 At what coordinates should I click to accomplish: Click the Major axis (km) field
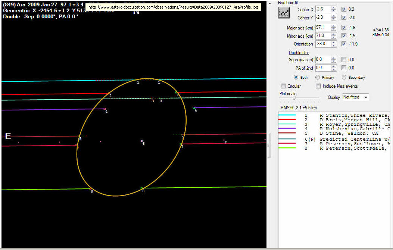point(323,28)
